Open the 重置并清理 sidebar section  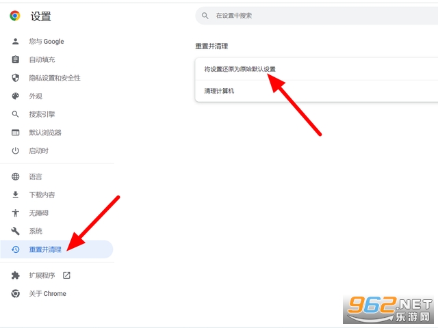click(x=45, y=249)
